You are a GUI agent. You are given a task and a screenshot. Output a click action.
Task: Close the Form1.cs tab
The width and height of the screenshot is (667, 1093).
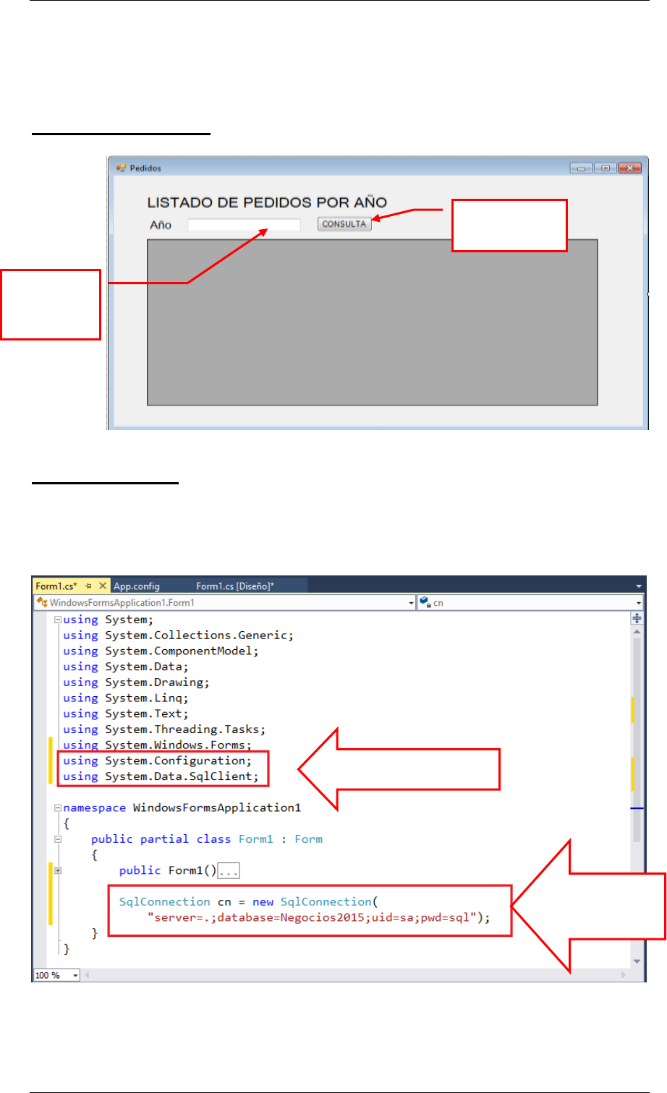tap(103, 586)
